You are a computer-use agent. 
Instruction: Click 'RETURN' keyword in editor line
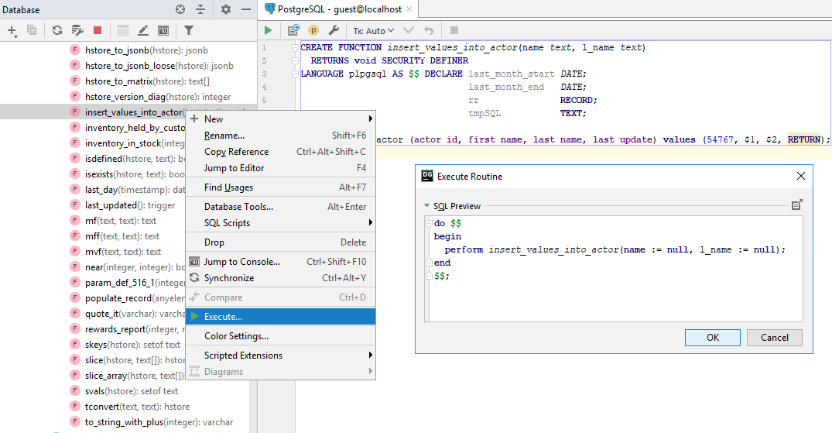coord(803,139)
